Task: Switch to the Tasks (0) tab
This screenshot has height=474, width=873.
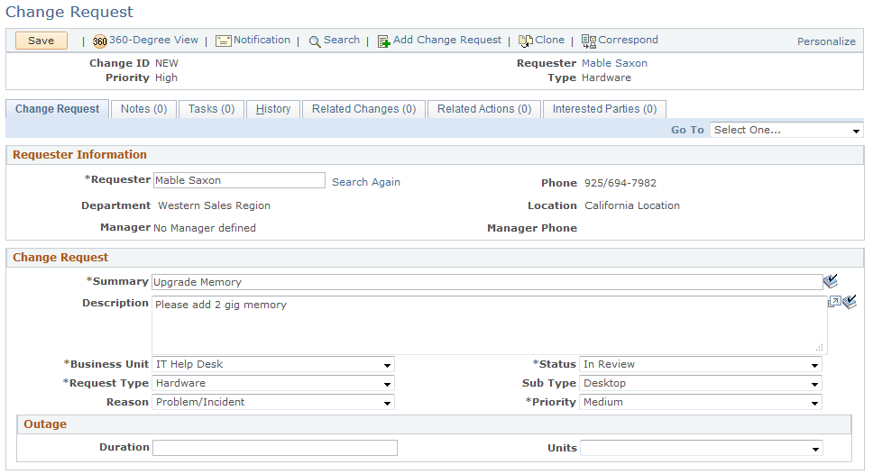Action: pos(212,109)
